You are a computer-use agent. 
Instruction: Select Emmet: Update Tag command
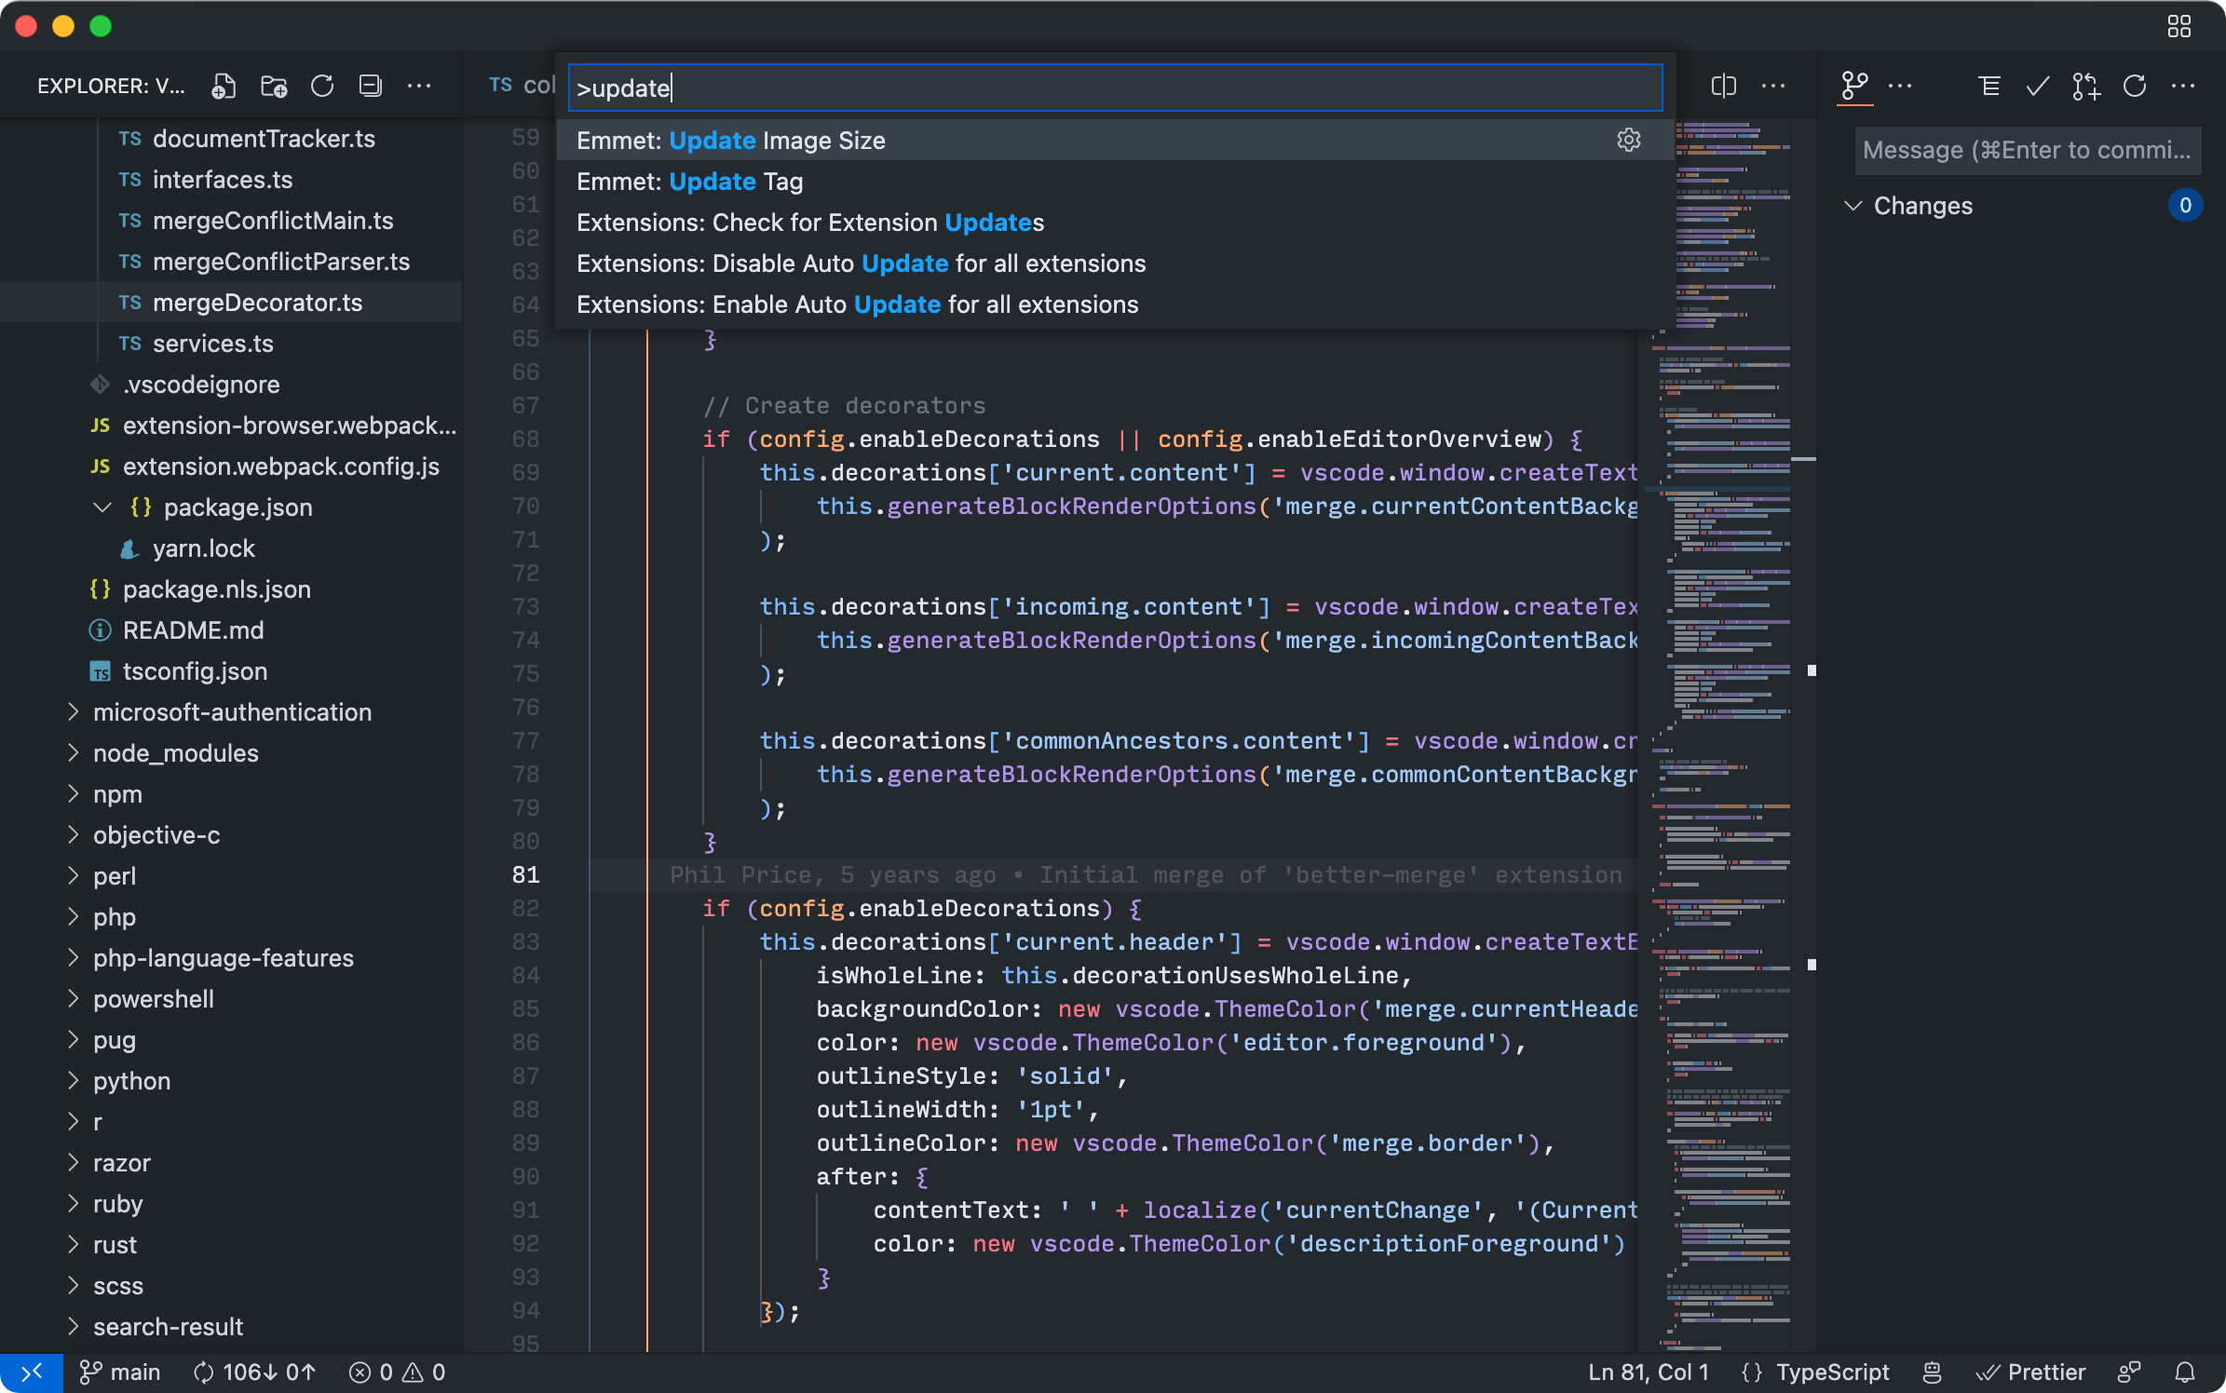pyautogui.click(x=689, y=182)
